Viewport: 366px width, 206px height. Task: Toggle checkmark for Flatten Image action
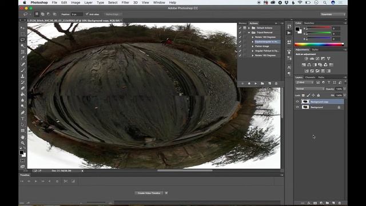(240, 46)
